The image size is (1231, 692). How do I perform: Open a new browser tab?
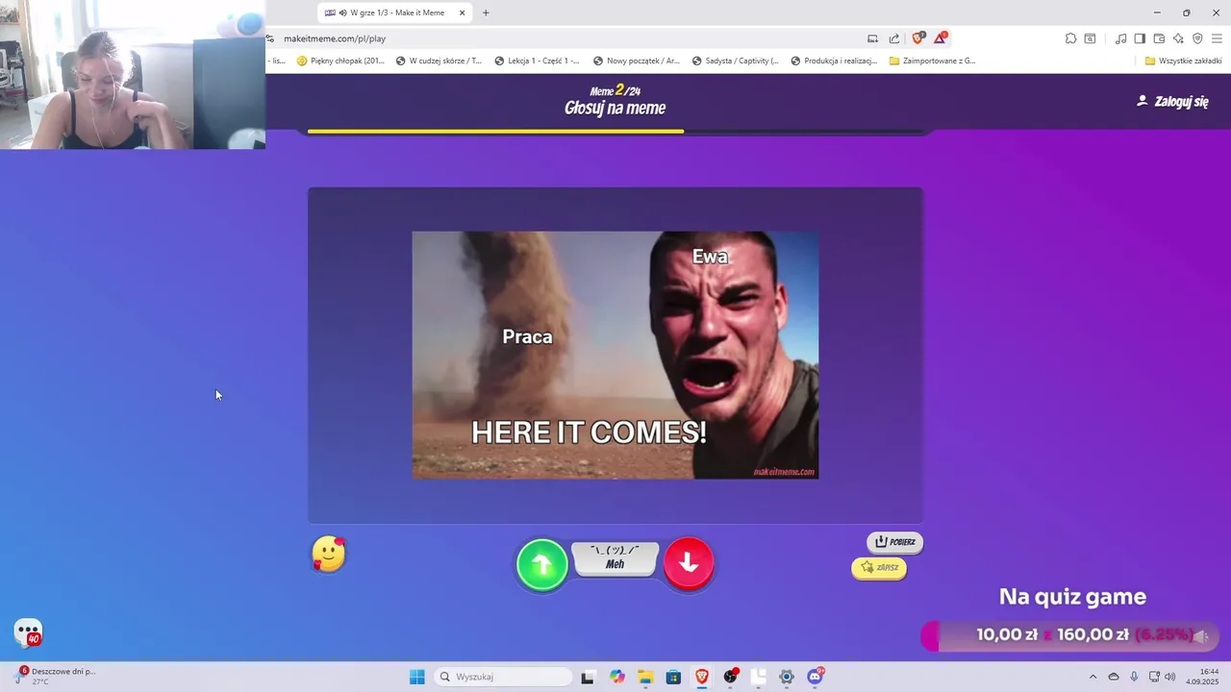point(486,12)
